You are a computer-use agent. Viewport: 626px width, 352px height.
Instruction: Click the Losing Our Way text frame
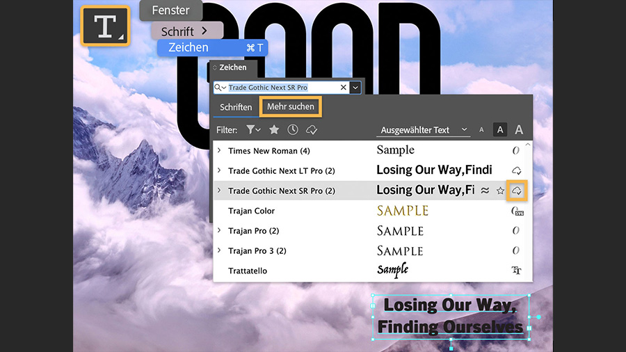coord(450,317)
